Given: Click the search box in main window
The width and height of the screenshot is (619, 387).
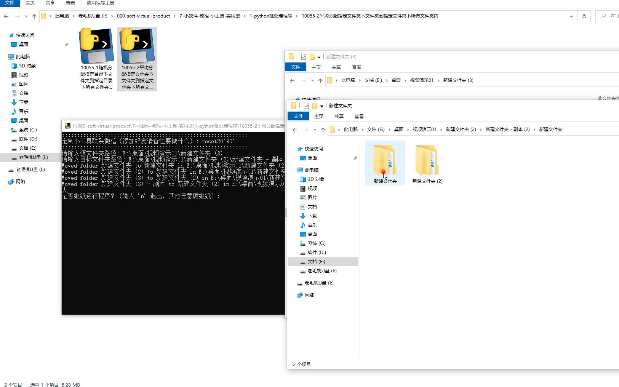Looking at the screenshot, I should 608,16.
